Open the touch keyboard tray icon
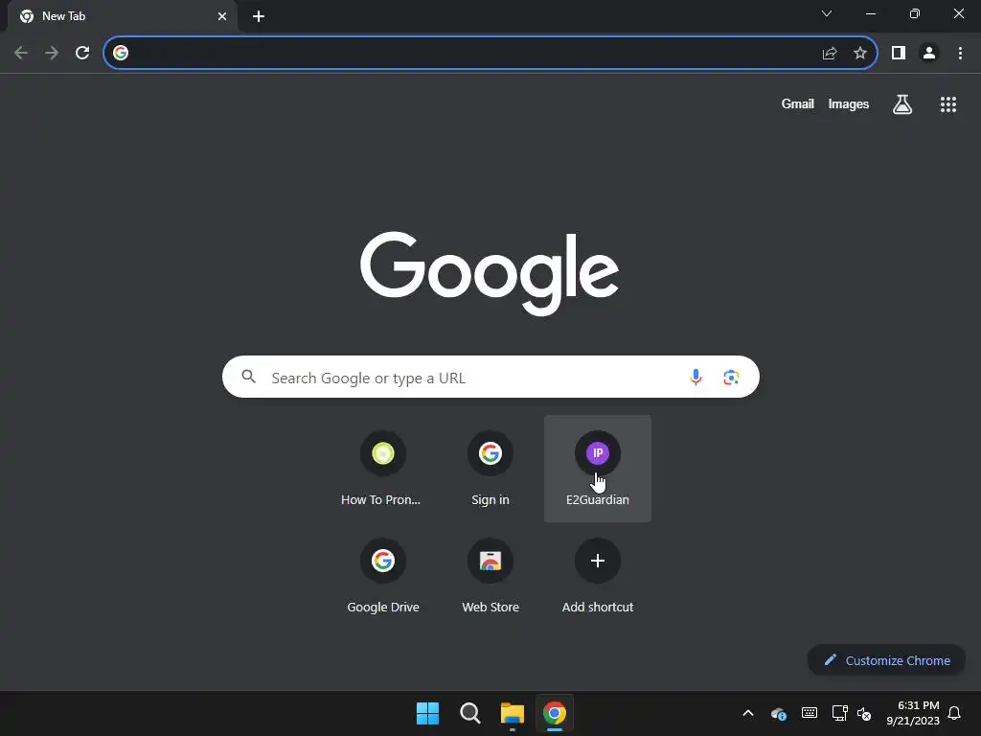 pos(809,713)
